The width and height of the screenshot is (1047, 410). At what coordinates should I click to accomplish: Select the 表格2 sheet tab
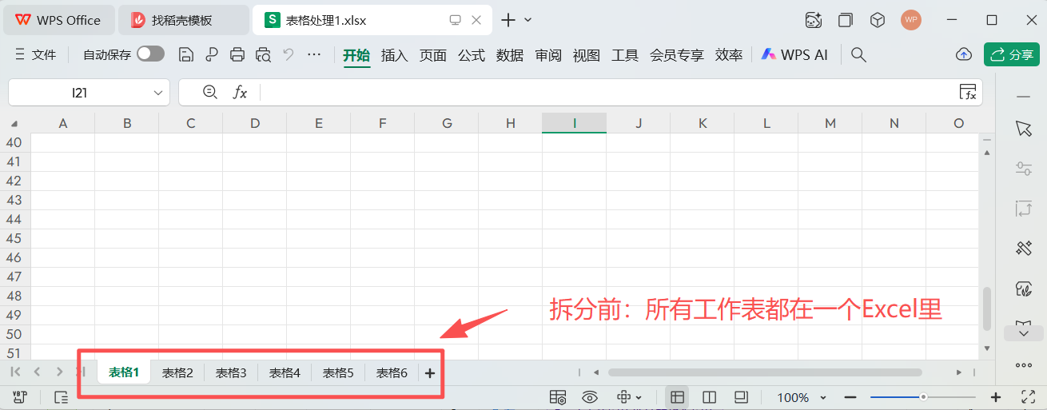[x=177, y=372]
